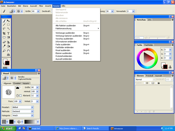
Task: Choose Farbfelder einblenden menu entry
Action: tap(76, 47)
